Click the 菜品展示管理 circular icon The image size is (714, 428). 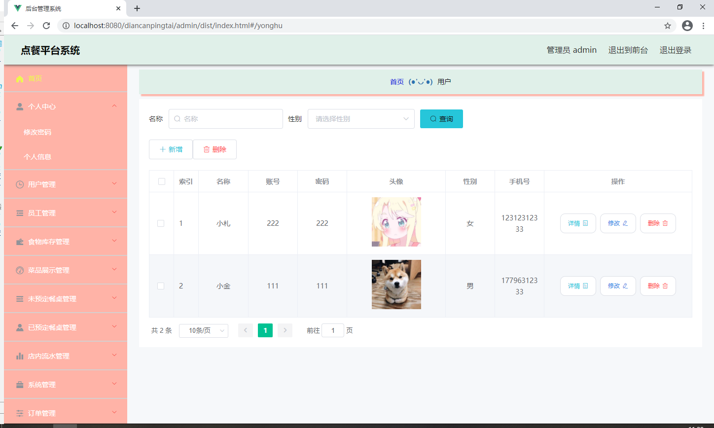pyautogui.click(x=19, y=270)
